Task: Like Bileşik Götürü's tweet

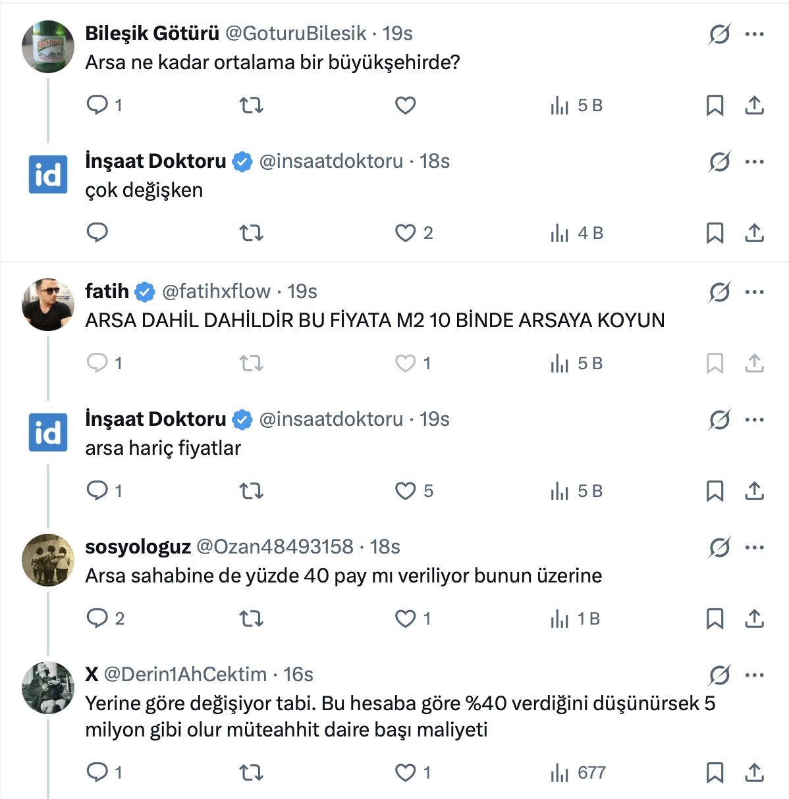Action: [x=405, y=105]
